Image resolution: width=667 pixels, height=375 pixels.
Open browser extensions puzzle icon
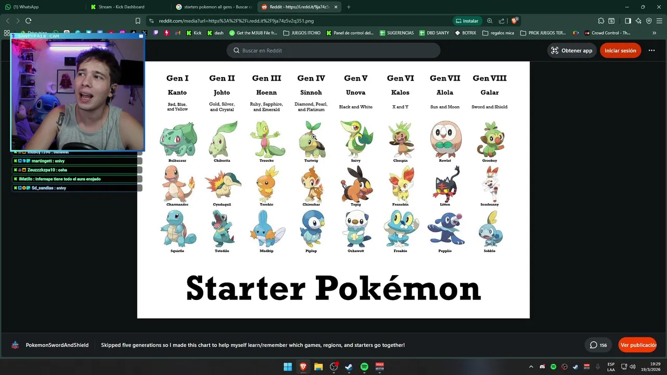coord(601,21)
